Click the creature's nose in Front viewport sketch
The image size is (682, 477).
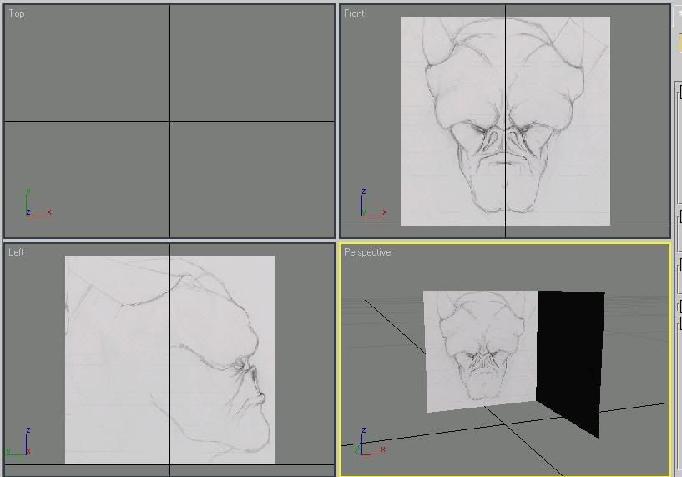coord(504,142)
